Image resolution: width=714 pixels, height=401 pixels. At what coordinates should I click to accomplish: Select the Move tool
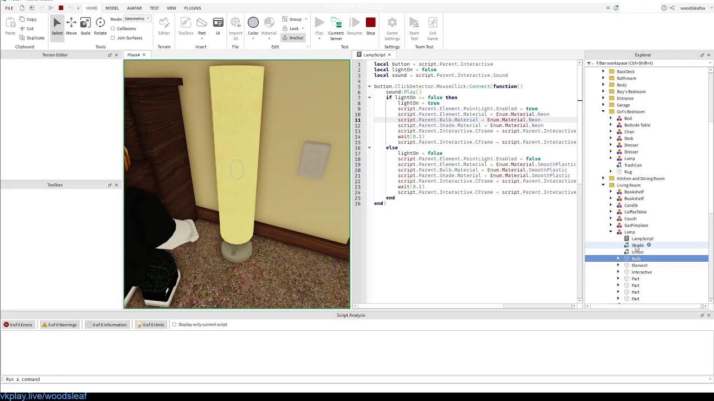point(71,26)
